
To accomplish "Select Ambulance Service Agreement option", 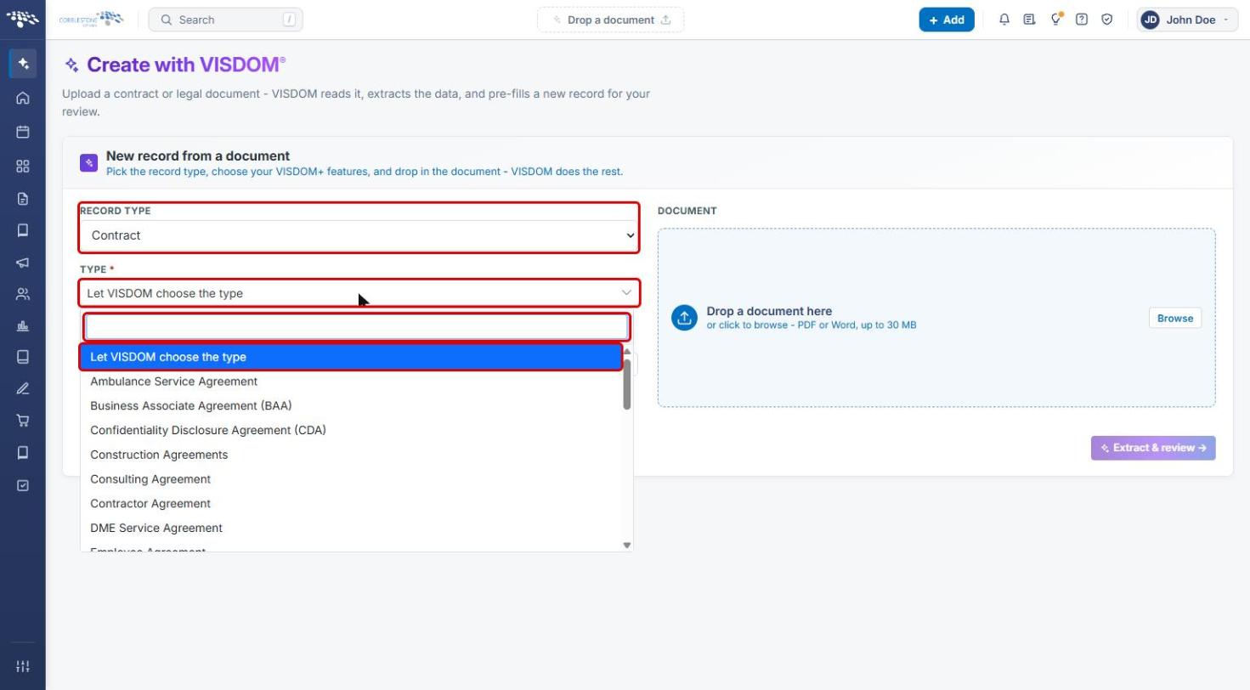I will 351,382.
